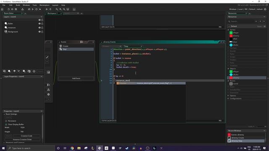The width and height of the screenshot is (269, 151).
Task: Stop the running game
Action: pyautogui.click(x=37, y=9)
